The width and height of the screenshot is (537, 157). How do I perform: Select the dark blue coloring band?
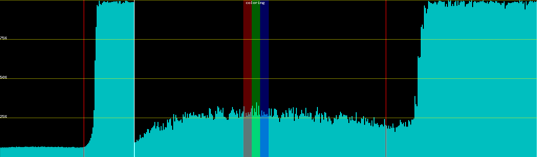(264, 52)
